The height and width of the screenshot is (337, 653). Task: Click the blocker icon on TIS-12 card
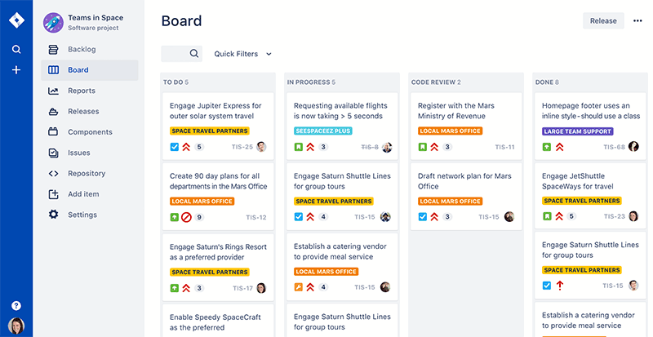click(x=186, y=217)
